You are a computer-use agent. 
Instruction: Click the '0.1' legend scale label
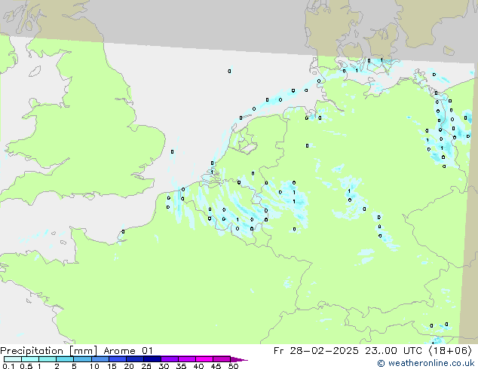tap(8, 366)
